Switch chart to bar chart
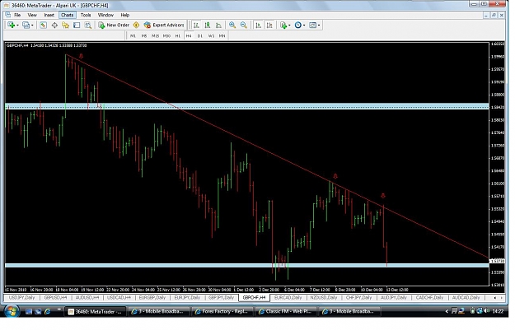Screen dimensions: 515x330 196,26
